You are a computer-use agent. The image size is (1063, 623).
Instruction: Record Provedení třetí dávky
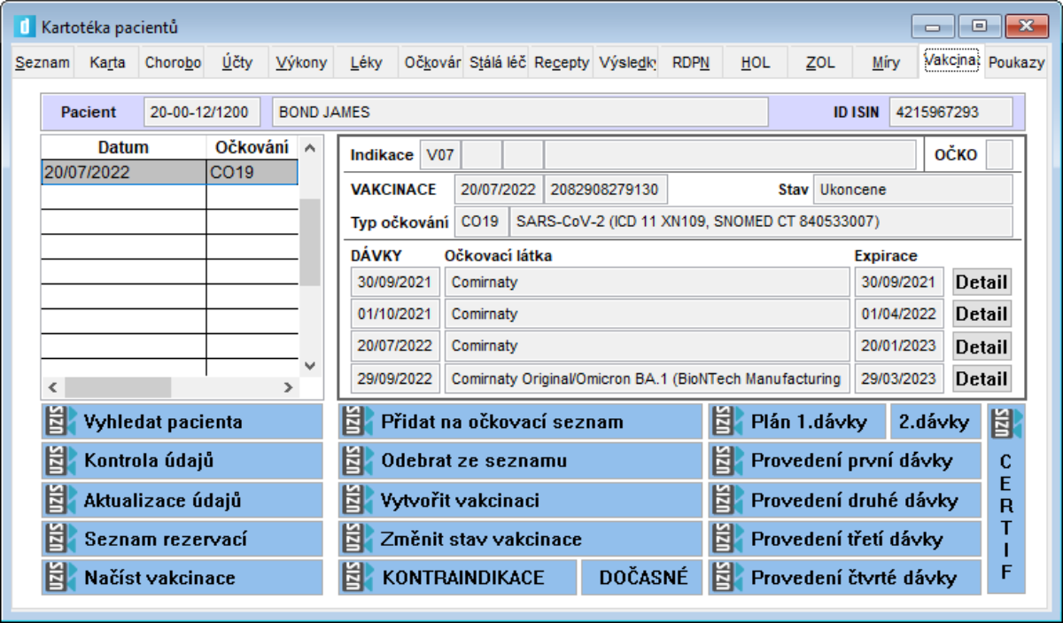(844, 539)
